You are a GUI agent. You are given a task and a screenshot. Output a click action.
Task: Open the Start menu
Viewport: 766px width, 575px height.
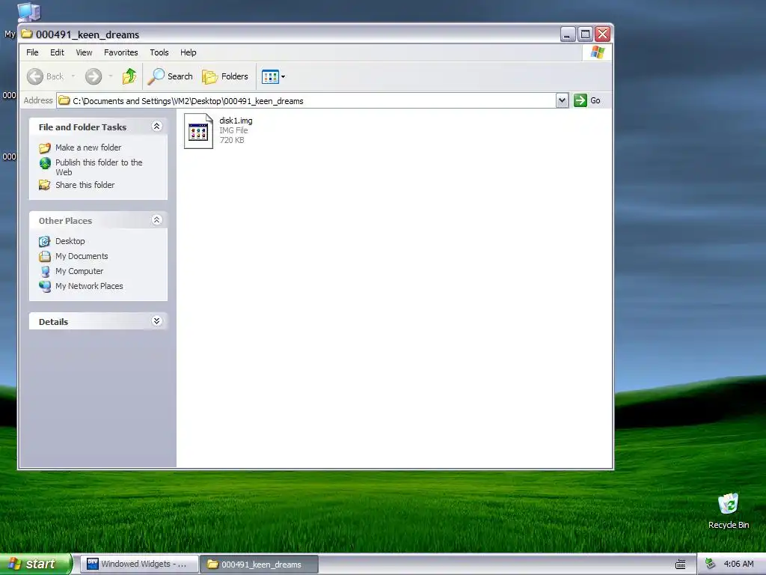[36, 564]
